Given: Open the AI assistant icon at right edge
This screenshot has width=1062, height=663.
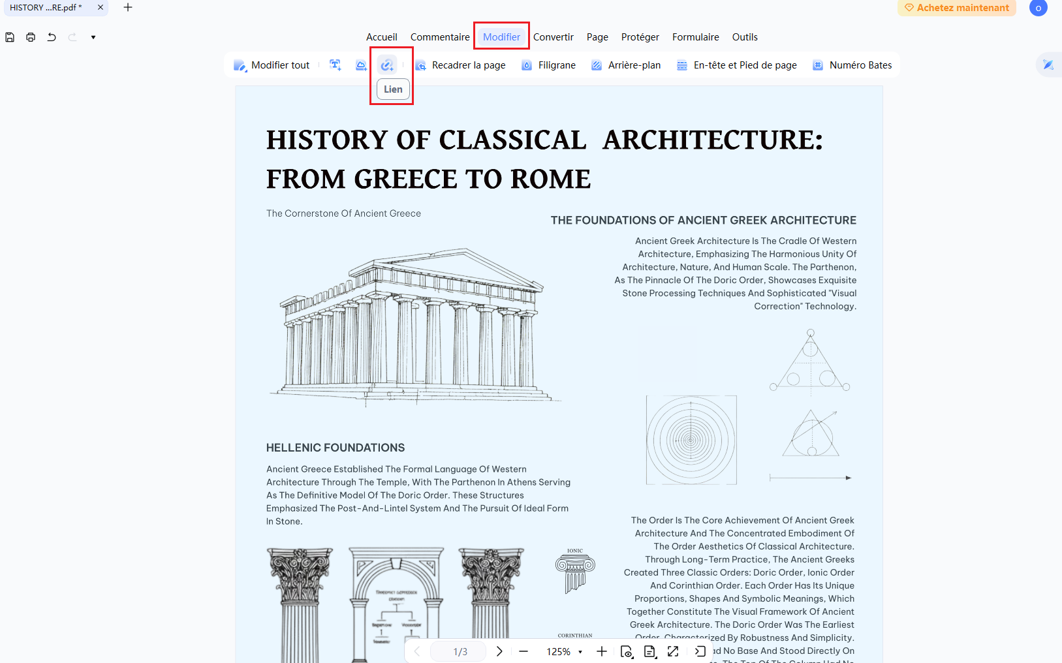Looking at the screenshot, I should click(x=1048, y=65).
